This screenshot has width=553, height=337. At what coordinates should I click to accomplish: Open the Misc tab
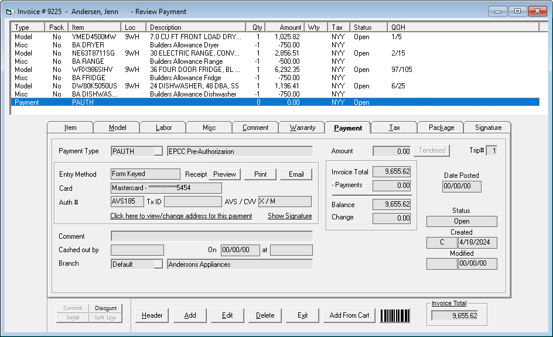tap(209, 128)
